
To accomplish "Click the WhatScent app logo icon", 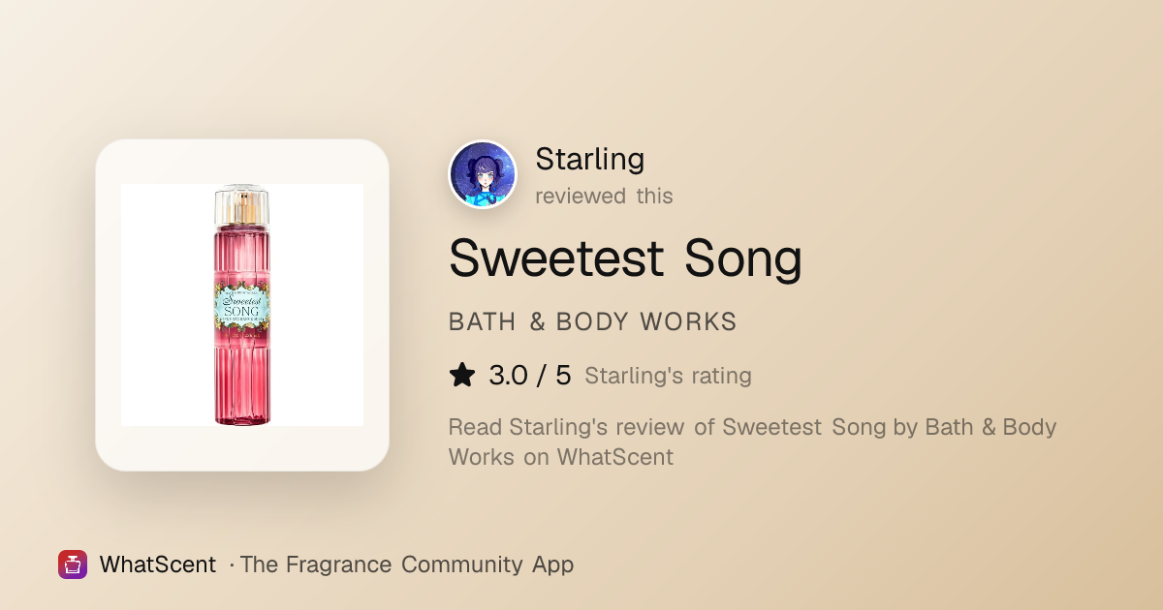I will tap(73, 564).
